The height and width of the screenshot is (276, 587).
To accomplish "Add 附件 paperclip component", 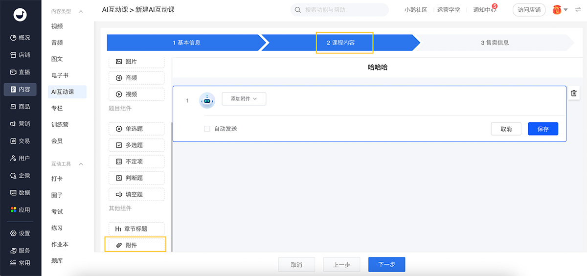I will 136,245.
